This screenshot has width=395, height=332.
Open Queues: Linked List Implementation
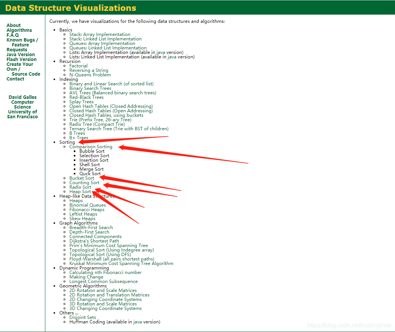tap(108, 48)
